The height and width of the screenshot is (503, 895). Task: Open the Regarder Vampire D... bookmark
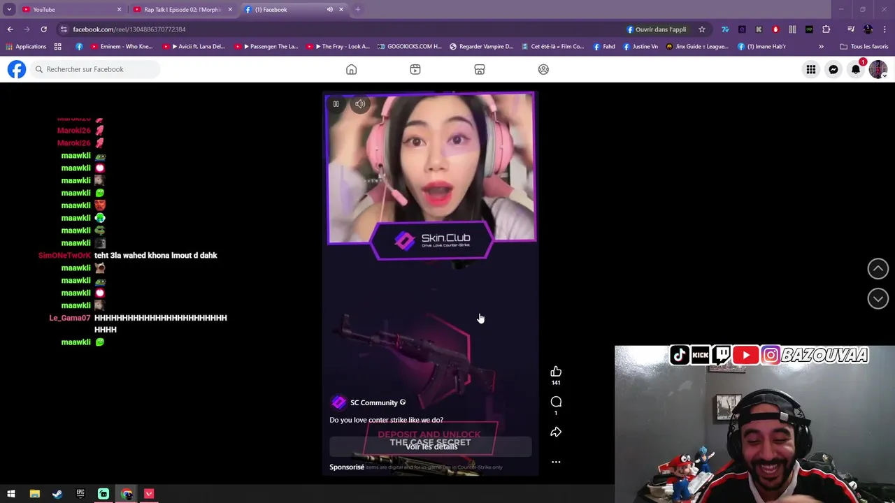coord(482,47)
